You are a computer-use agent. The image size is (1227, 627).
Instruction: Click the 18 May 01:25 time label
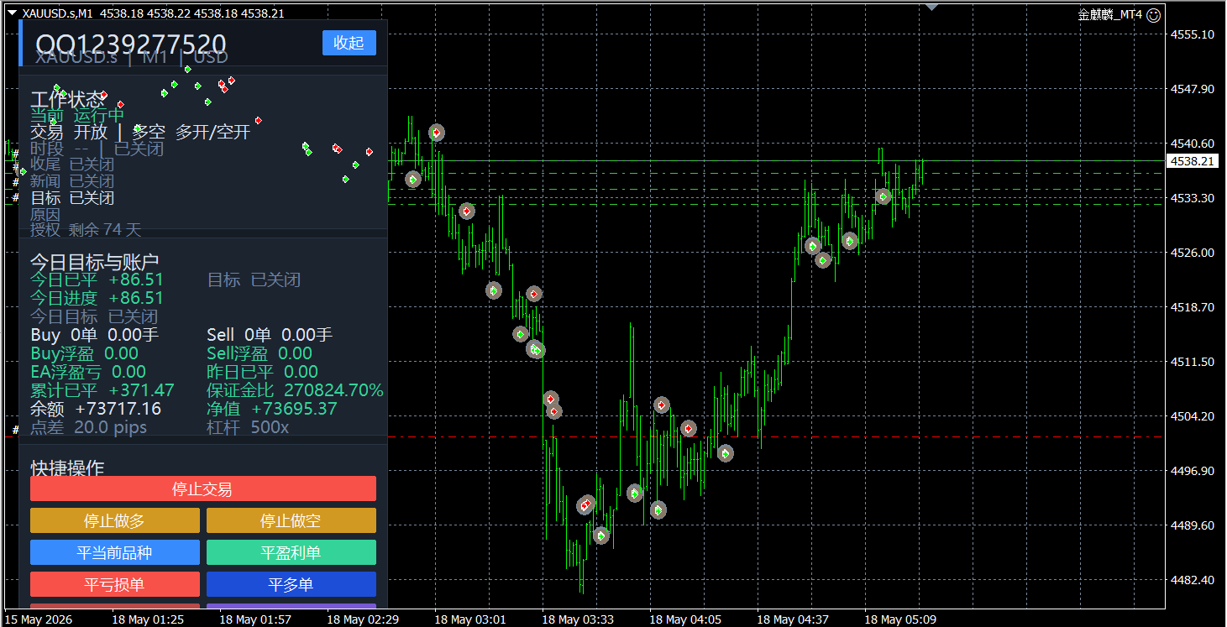pyautogui.click(x=148, y=619)
